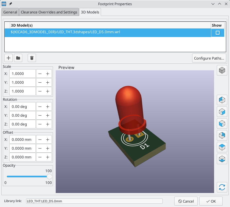Adjust the Opacity slider handle

tap(49, 177)
